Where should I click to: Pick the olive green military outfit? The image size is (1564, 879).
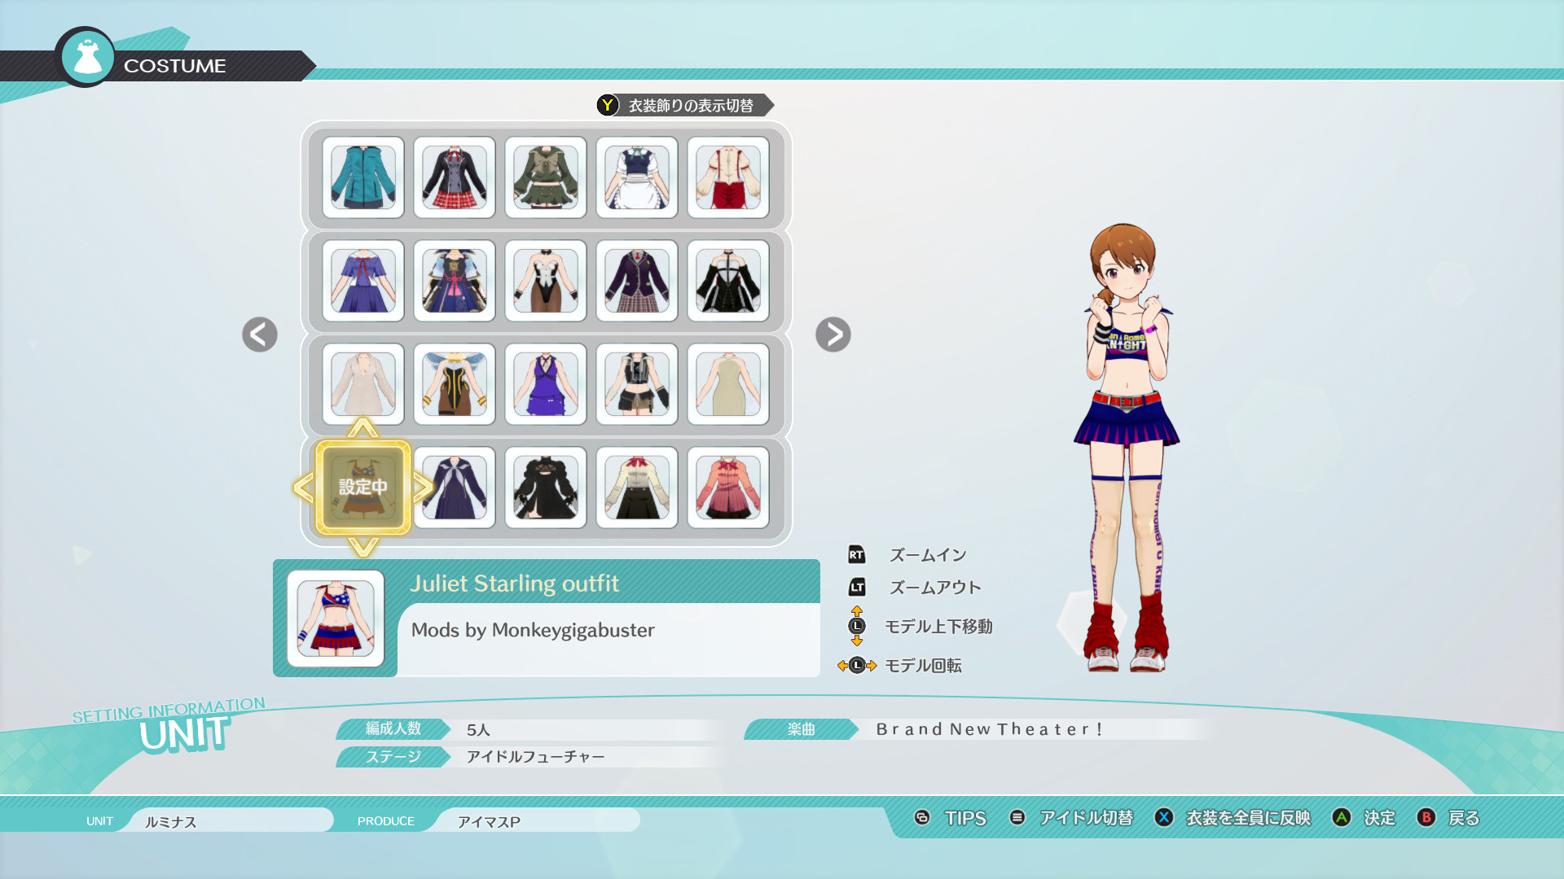click(546, 177)
